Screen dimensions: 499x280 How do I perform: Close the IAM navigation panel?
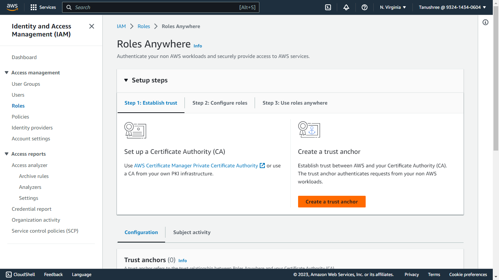(92, 26)
